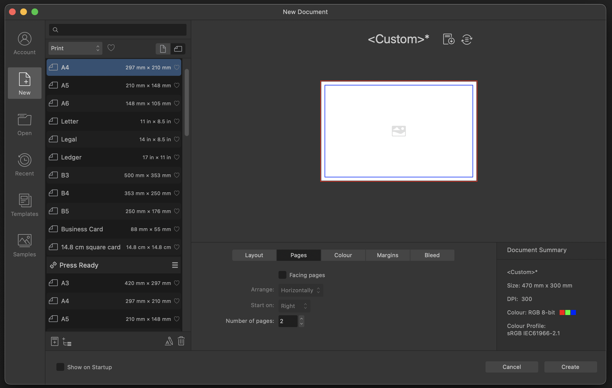Enable the Facing pages option

(282, 275)
